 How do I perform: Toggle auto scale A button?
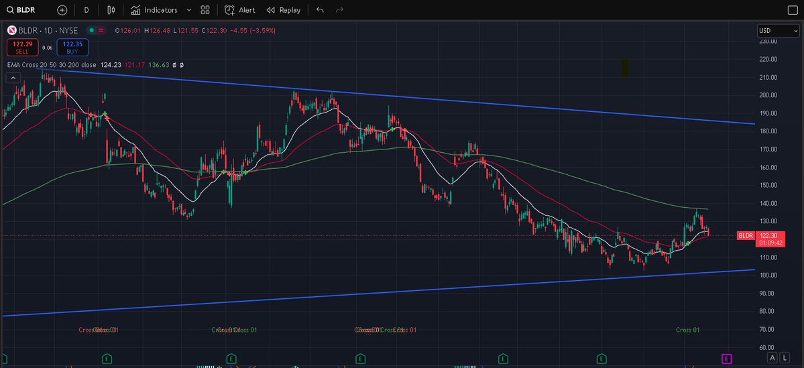coord(772,358)
